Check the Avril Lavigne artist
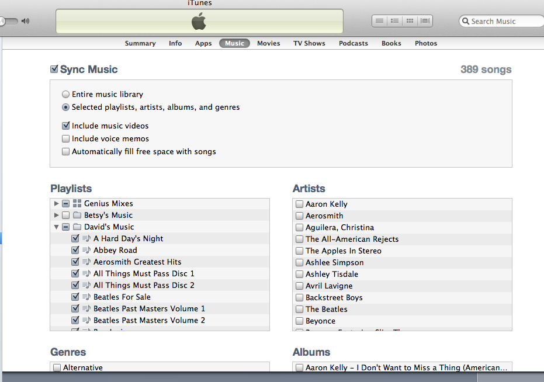This screenshot has height=382, width=544. tap(299, 286)
